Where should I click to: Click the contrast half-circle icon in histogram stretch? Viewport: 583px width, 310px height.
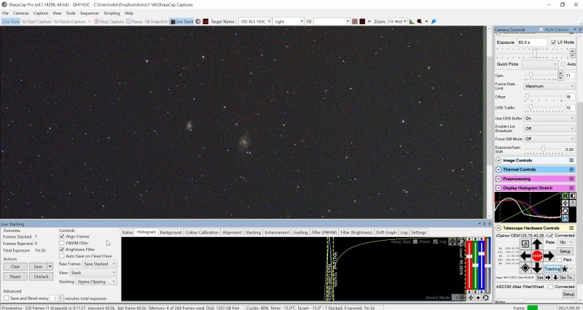[573, 195]
